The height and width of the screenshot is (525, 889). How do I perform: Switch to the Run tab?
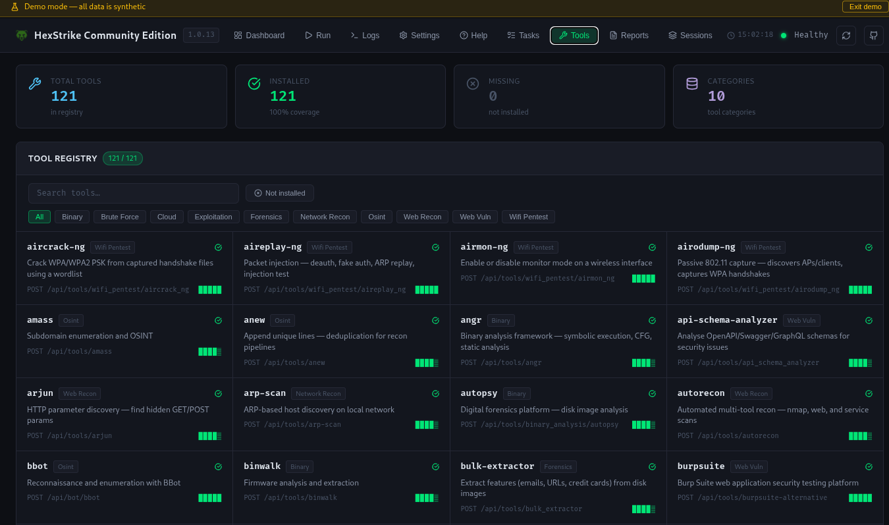pyautogui.click(x=318, y=36)
